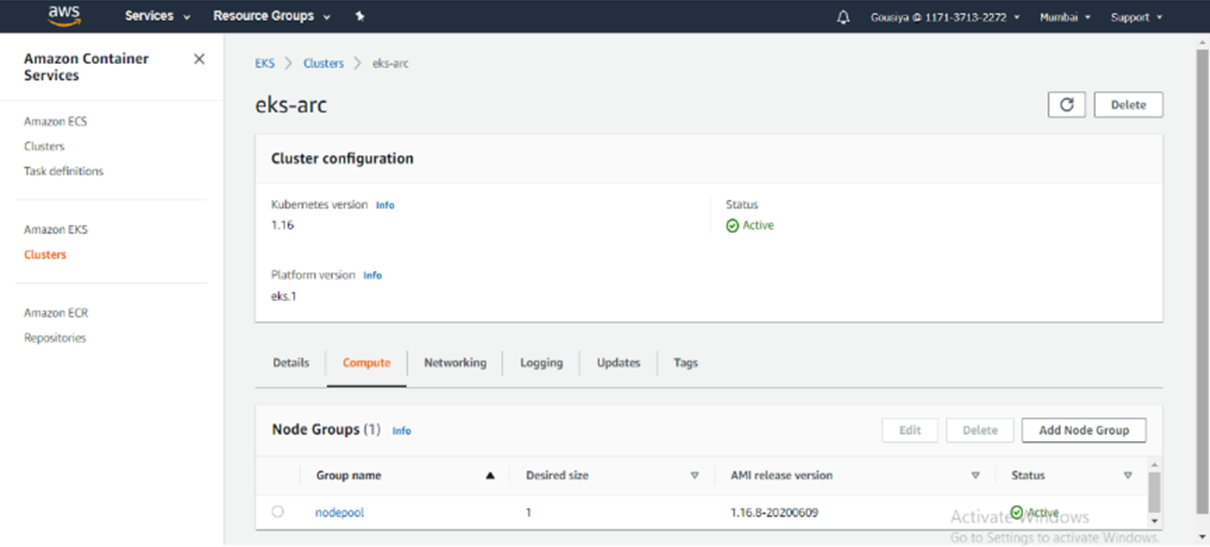Click the Delete cluster button
Viewport: 1210px width, 547px height.
point(1128,104)
